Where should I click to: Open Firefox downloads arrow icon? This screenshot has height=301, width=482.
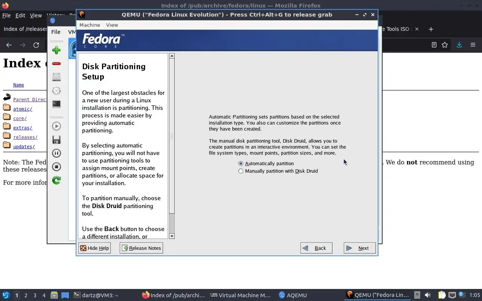click(459, 45)
